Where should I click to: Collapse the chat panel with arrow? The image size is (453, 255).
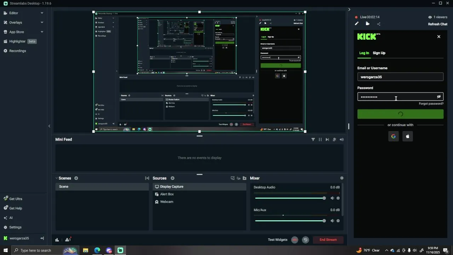tap(349, 10)
